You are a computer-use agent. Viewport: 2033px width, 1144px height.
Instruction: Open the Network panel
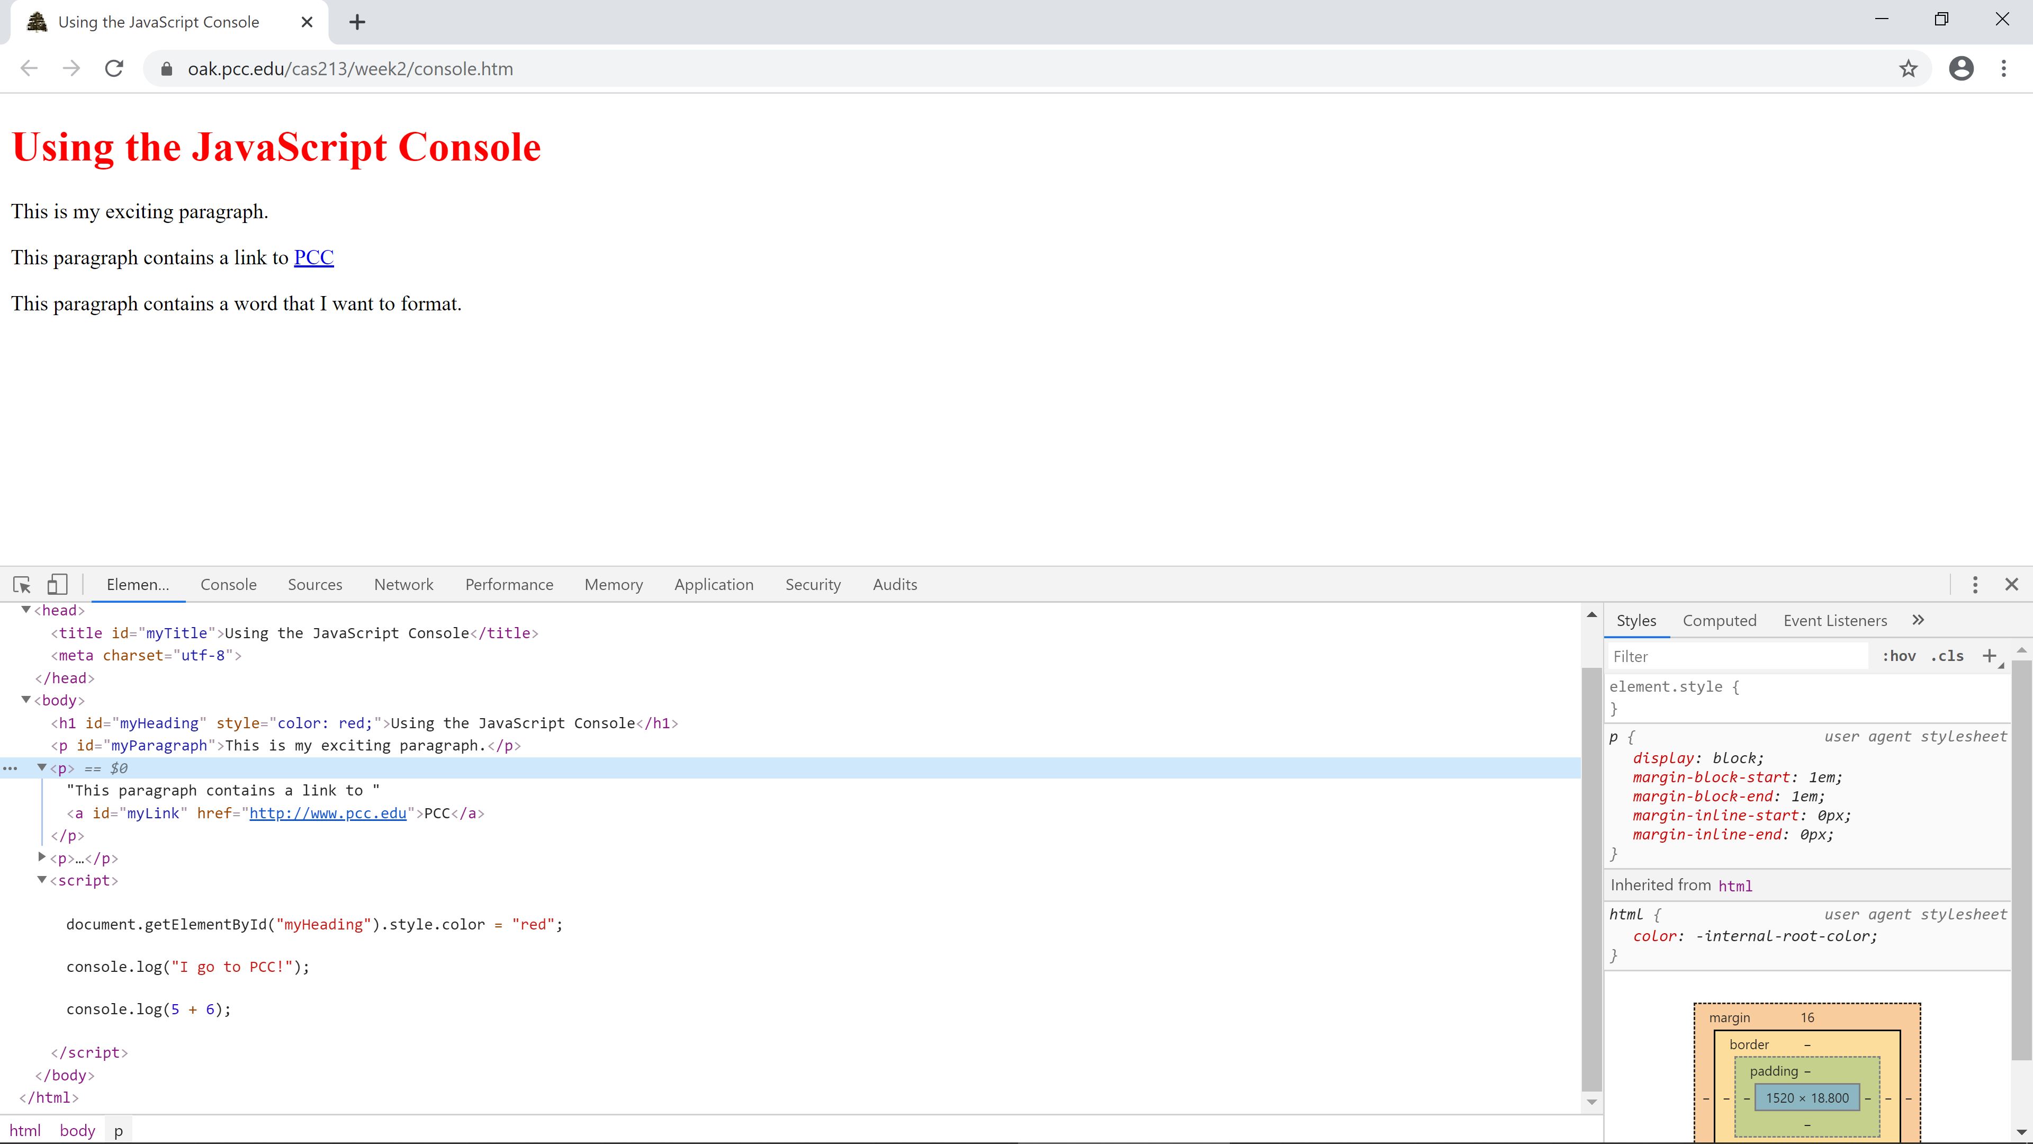point(404,584)
